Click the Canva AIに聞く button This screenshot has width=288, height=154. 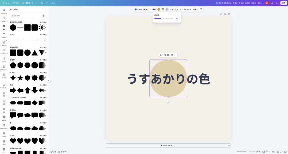tap(142, 9)
